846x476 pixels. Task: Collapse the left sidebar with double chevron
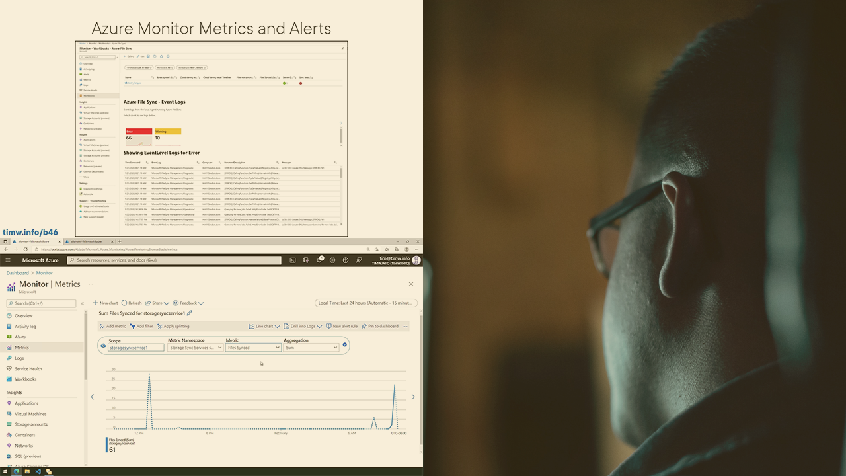coord(83,303)
